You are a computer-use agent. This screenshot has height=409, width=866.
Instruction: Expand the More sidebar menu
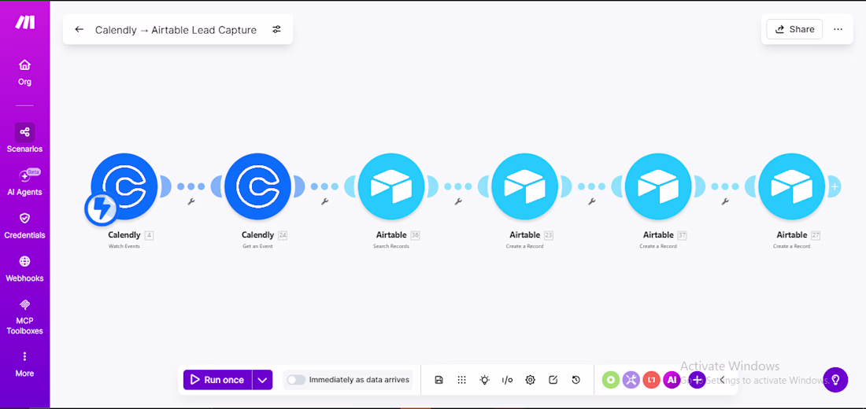pyautogui.click(x=24, y=363)
